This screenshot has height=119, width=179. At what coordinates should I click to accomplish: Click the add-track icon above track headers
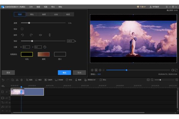(x=3, y=86)
